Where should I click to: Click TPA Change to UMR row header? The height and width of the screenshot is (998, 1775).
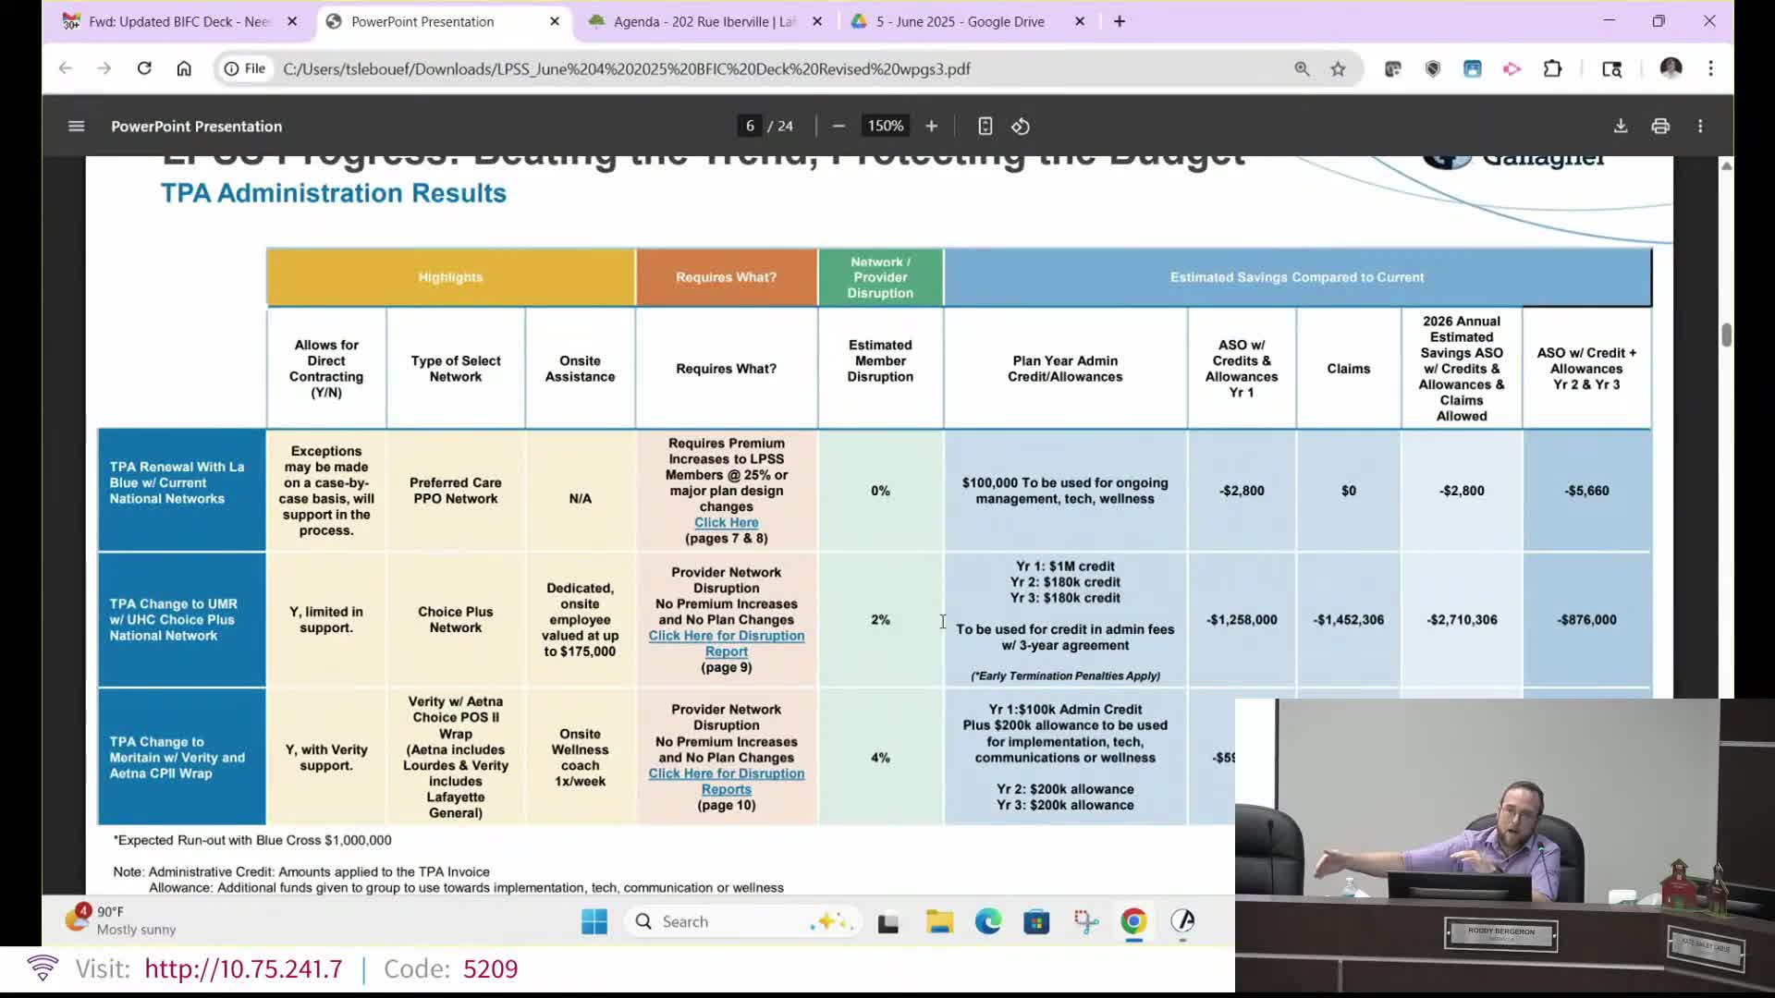181,620
